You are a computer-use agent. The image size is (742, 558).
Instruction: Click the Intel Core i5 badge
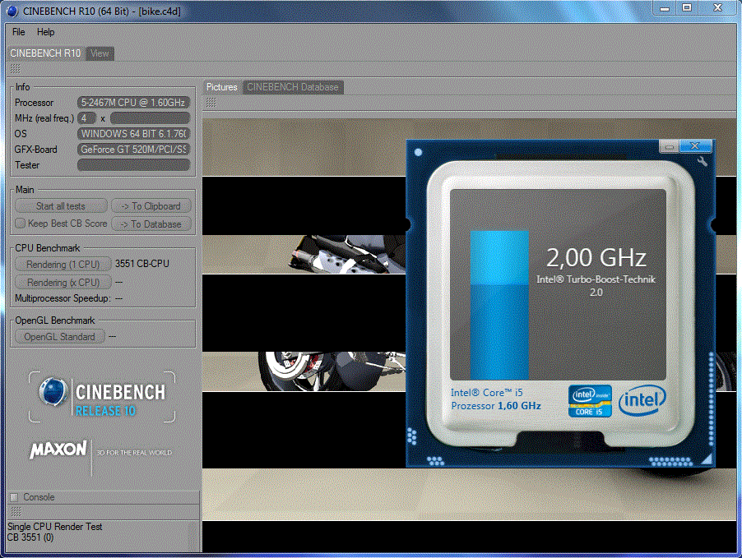point(590,402)
